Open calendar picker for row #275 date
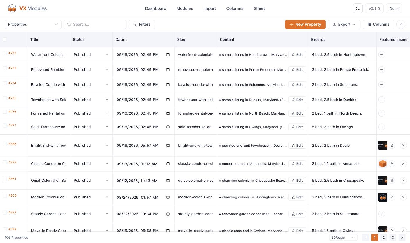Image resolution: width=410 pixels, height=243 pixels. 168,100
